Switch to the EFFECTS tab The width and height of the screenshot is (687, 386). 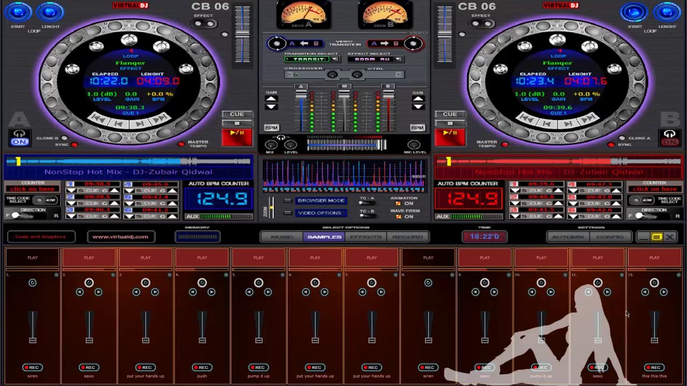(366, 237)
